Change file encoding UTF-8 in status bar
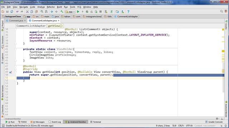229x128 pixels. (x=189, y=126)
